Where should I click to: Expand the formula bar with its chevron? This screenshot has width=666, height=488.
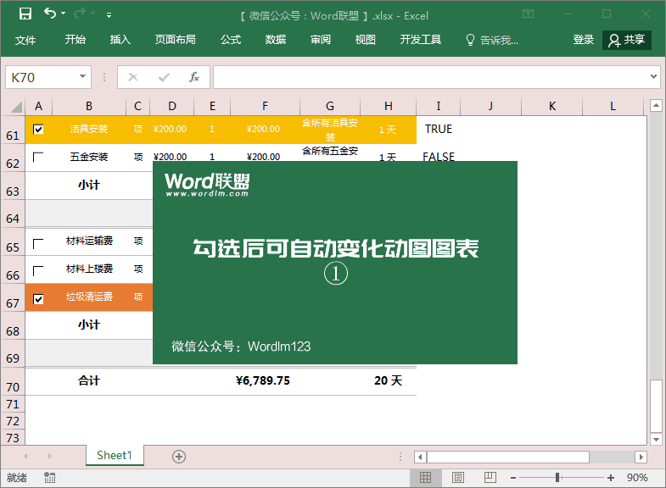[653, 77]
